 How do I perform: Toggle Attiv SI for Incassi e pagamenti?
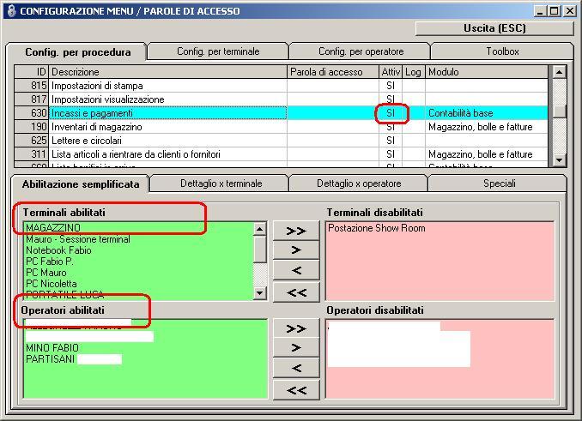[x=391, y=113]
